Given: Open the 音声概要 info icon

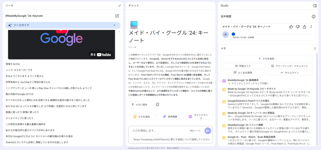Looking at the screenshot, I should click(x=313, y=17).
